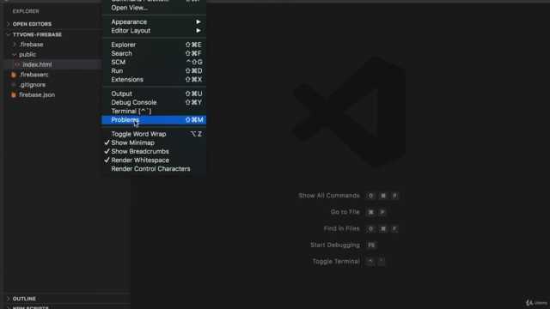Viewport: 550px width, 309px height.
Task: Open the Debug Console panel
Action: click(154, 102)
